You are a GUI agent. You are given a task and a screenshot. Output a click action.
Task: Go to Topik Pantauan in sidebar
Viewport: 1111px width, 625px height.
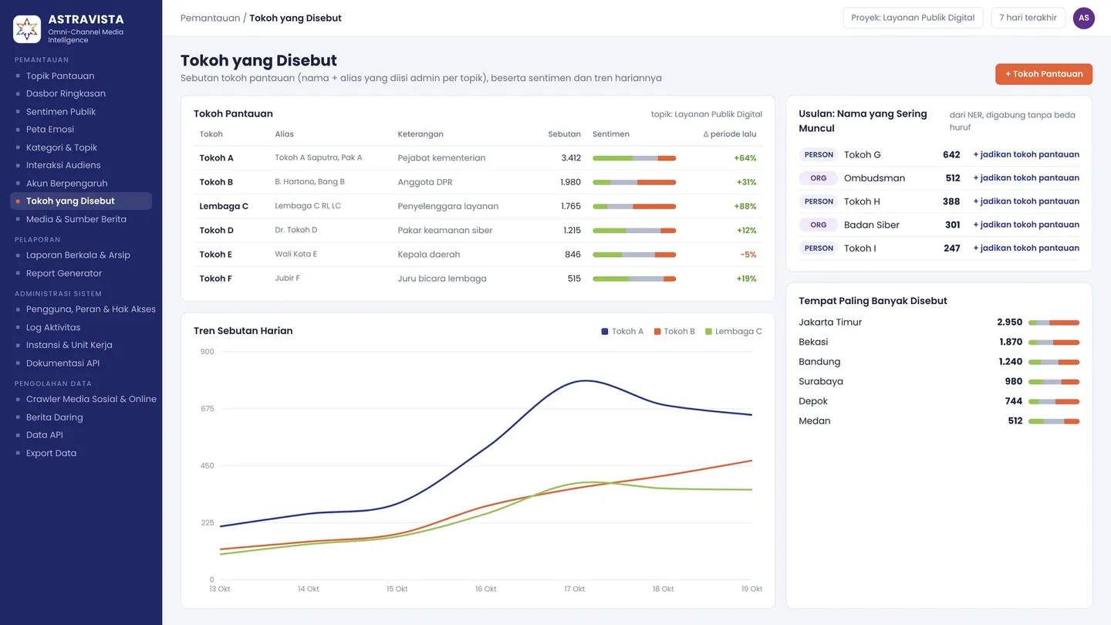click(60, 76)
